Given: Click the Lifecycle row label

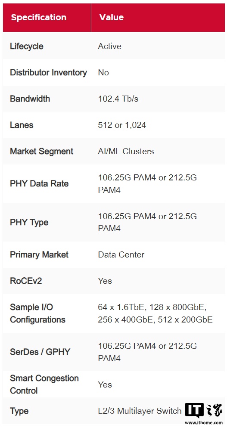Looking at the screenshot, I should point(27,46).
